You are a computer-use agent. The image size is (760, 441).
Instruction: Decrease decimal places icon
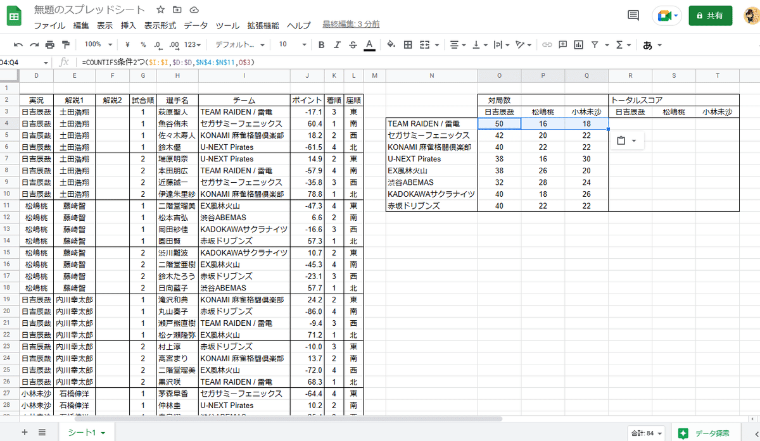tap(158, 45)
